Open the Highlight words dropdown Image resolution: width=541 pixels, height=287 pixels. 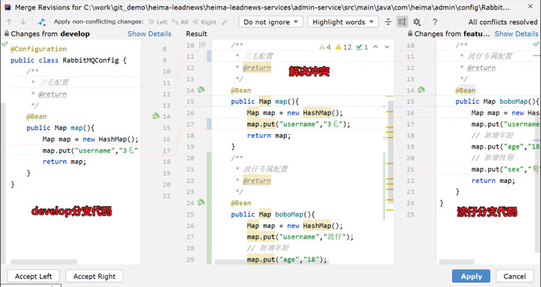(x=343, y=22)
